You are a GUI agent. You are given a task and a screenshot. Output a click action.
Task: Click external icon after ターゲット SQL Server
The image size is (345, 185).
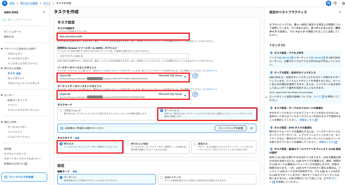click(x=324, y=58)
